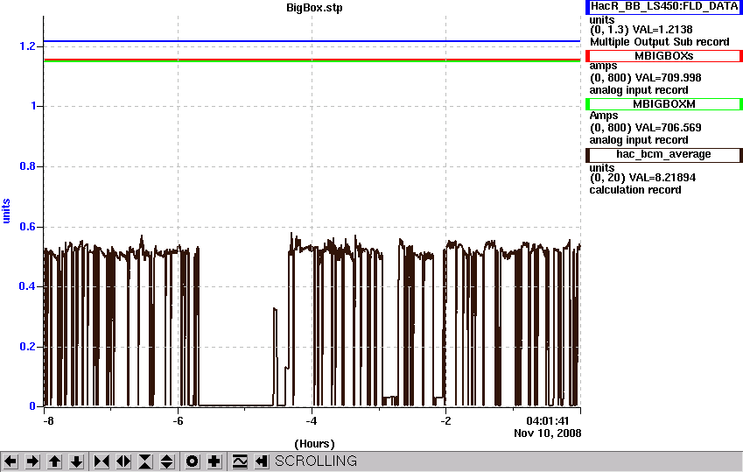743x472 pixels.
Task: Click the 0.6 y-axis tick label
Action: (27, 227)
